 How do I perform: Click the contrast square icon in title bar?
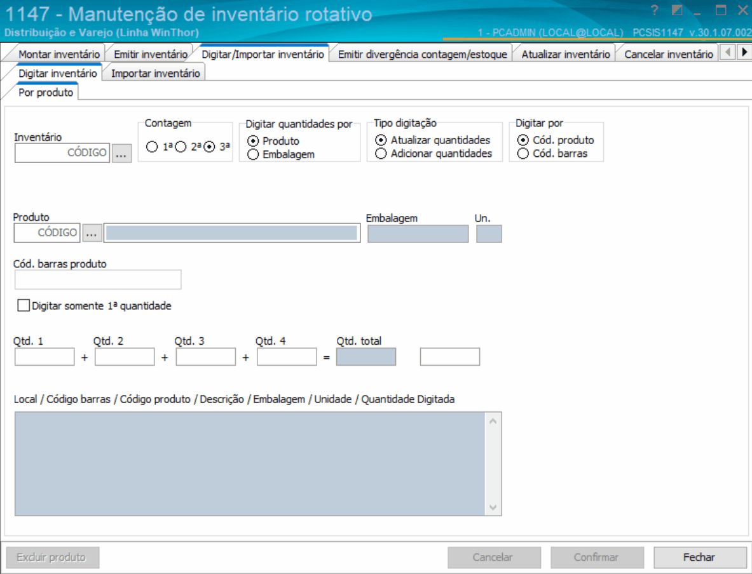677,10
